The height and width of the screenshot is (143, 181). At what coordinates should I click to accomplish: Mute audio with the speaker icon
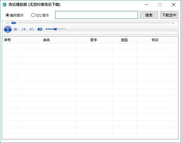point(40,29)
